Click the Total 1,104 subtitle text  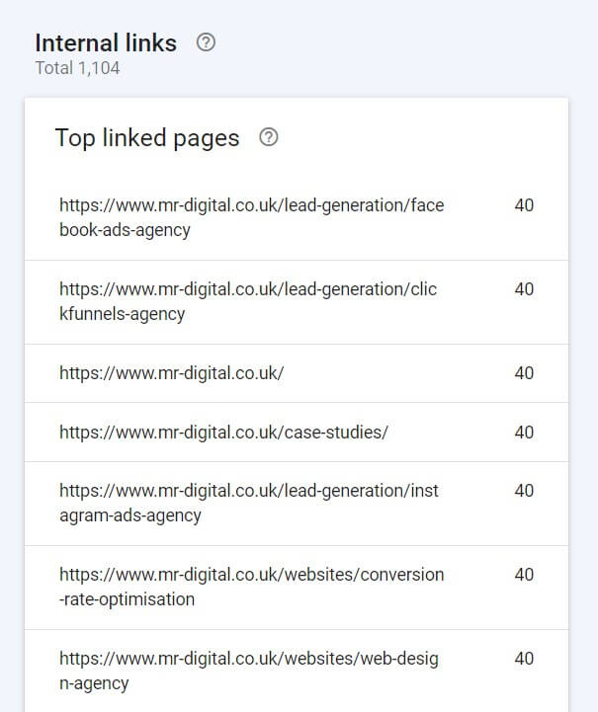77,69
